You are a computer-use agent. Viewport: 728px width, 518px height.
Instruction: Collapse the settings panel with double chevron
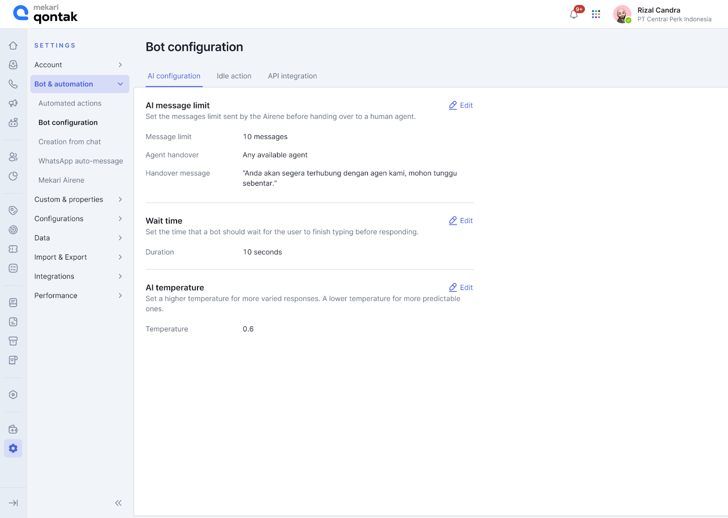118,503
